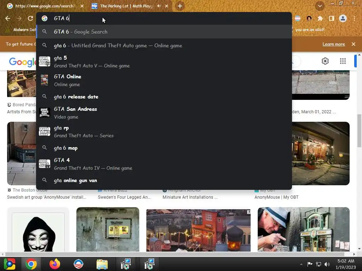Open the man with hat miniature shop thumbnail
The image size is (362, 271).
tap(304, 229)
